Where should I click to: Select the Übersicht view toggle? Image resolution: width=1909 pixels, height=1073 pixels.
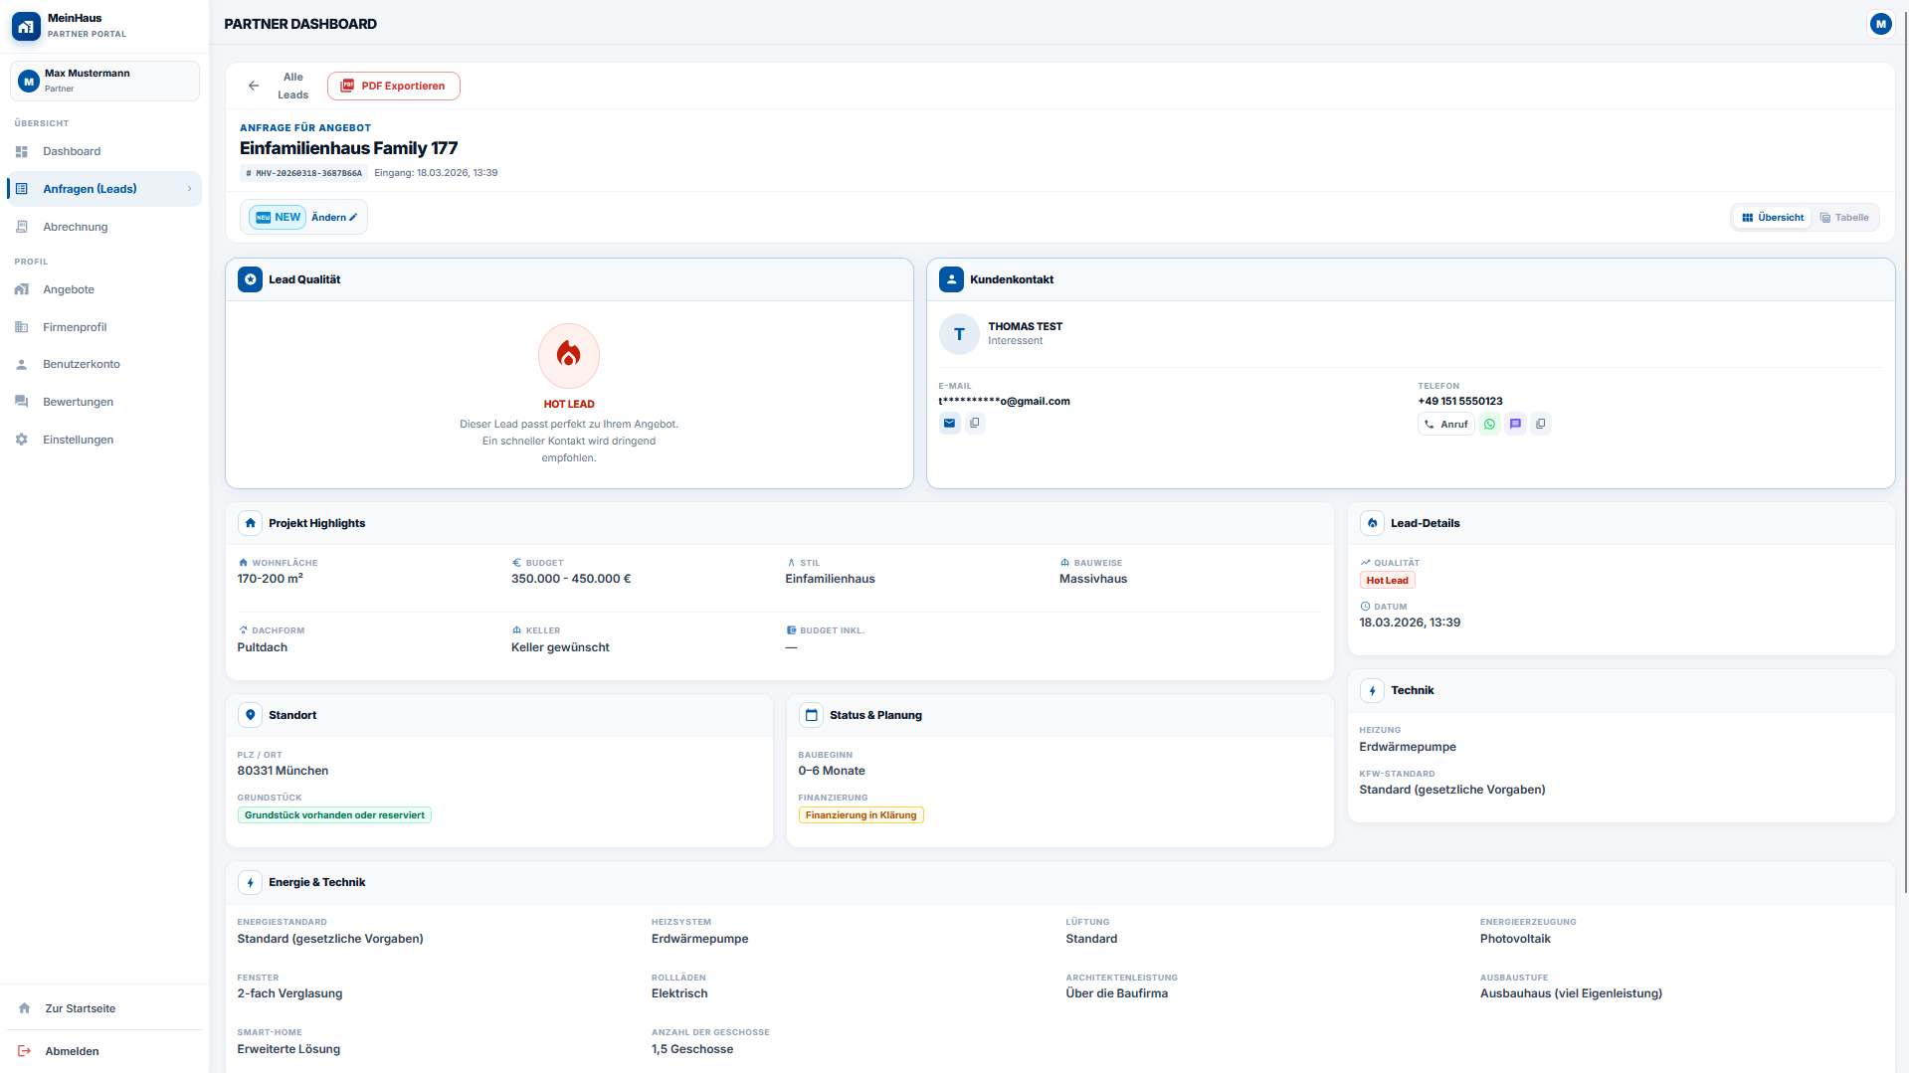1773,218
